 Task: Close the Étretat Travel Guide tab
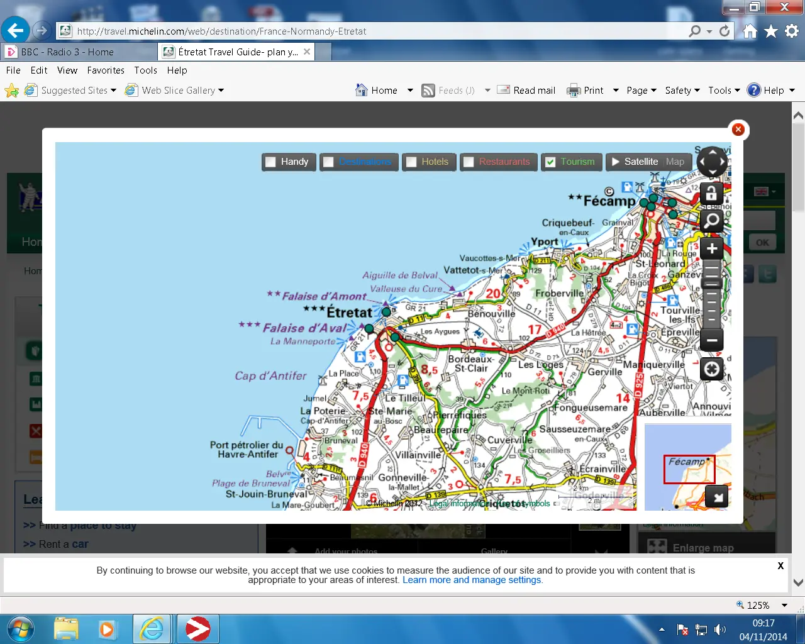tap(307, 52)
